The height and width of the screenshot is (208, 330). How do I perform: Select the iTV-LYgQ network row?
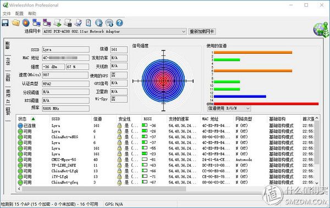pyautogui.click(x=166, y=177)
